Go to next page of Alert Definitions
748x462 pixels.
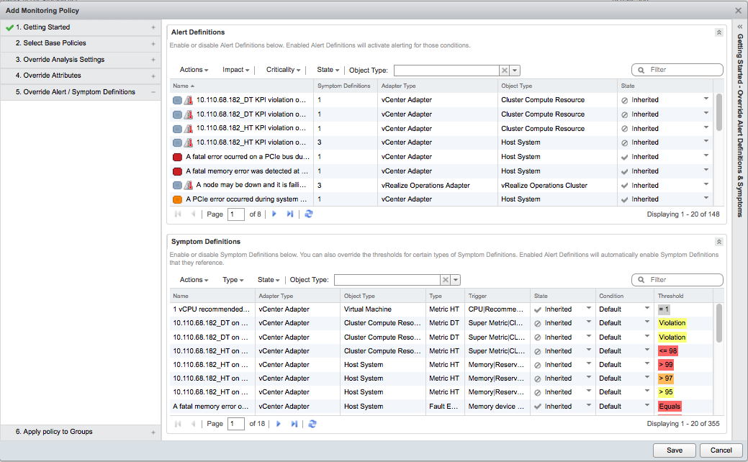pyautogui.click(x=274, y=214)
